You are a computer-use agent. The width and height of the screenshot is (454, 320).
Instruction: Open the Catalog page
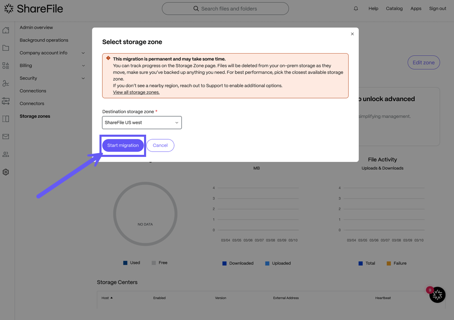[x=394, y=9]
